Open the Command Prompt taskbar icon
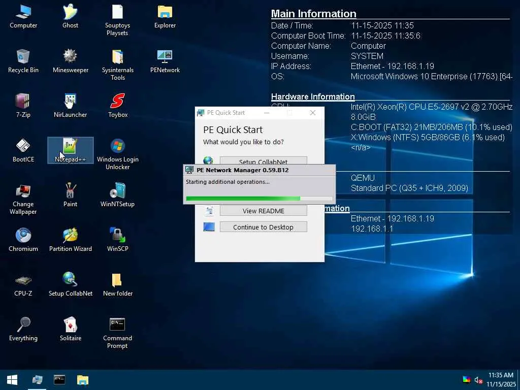 (x=59, y=380)
